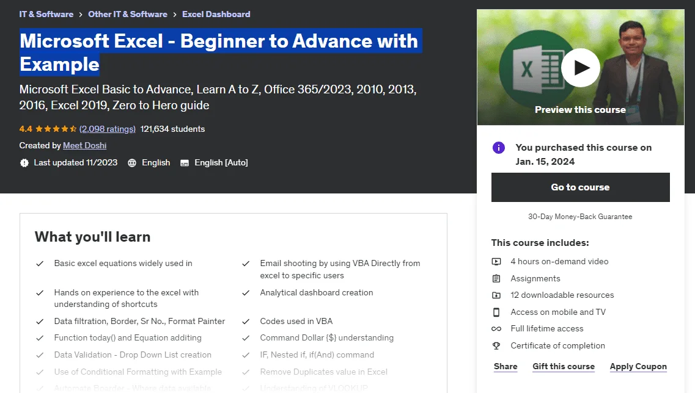Open Other IT & Software breadcrumb

[128, 14]
